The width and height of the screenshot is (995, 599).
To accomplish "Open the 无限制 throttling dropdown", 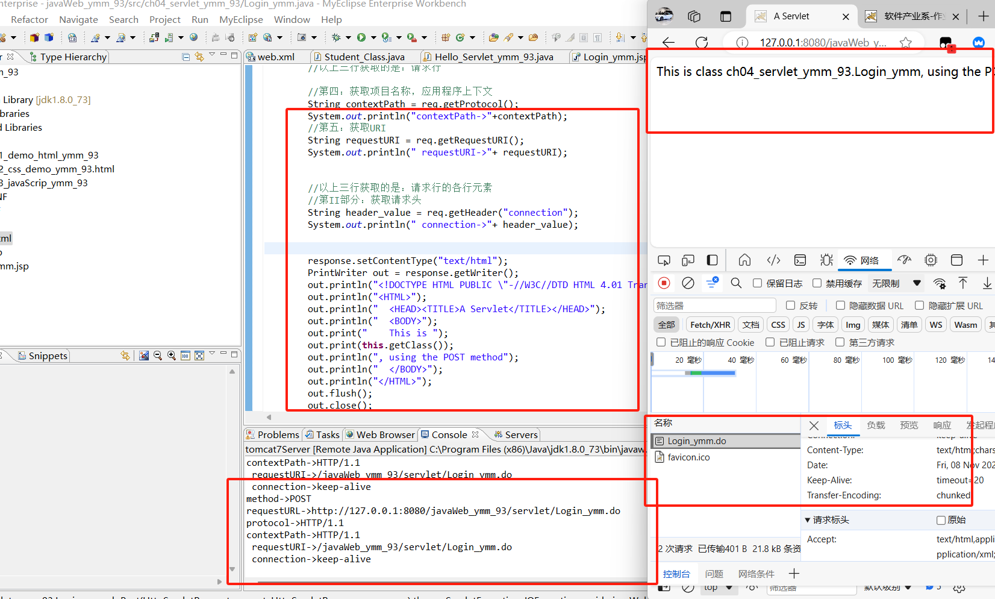I will [897, 283].
